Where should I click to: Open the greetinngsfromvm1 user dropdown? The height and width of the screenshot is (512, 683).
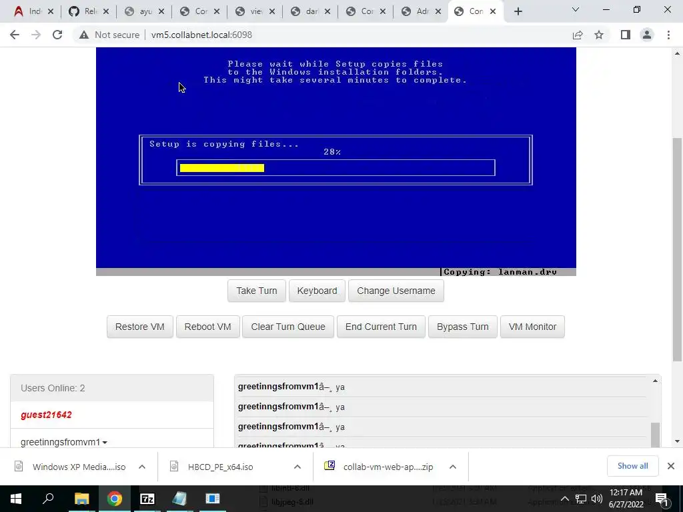(63, 442)
